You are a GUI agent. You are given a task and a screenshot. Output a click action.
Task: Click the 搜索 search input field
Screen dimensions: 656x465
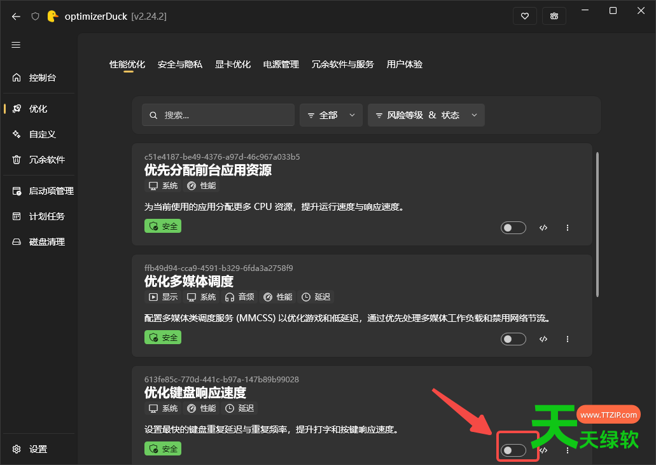218,115
